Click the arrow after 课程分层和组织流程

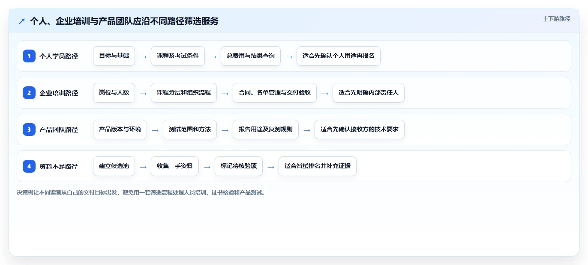tap(225, 93)
